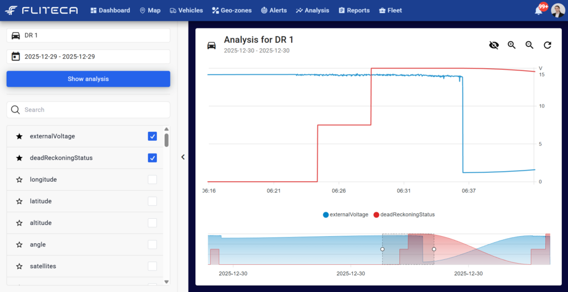
Task: Click the right handle of range slider
Action: pos(434,249)
